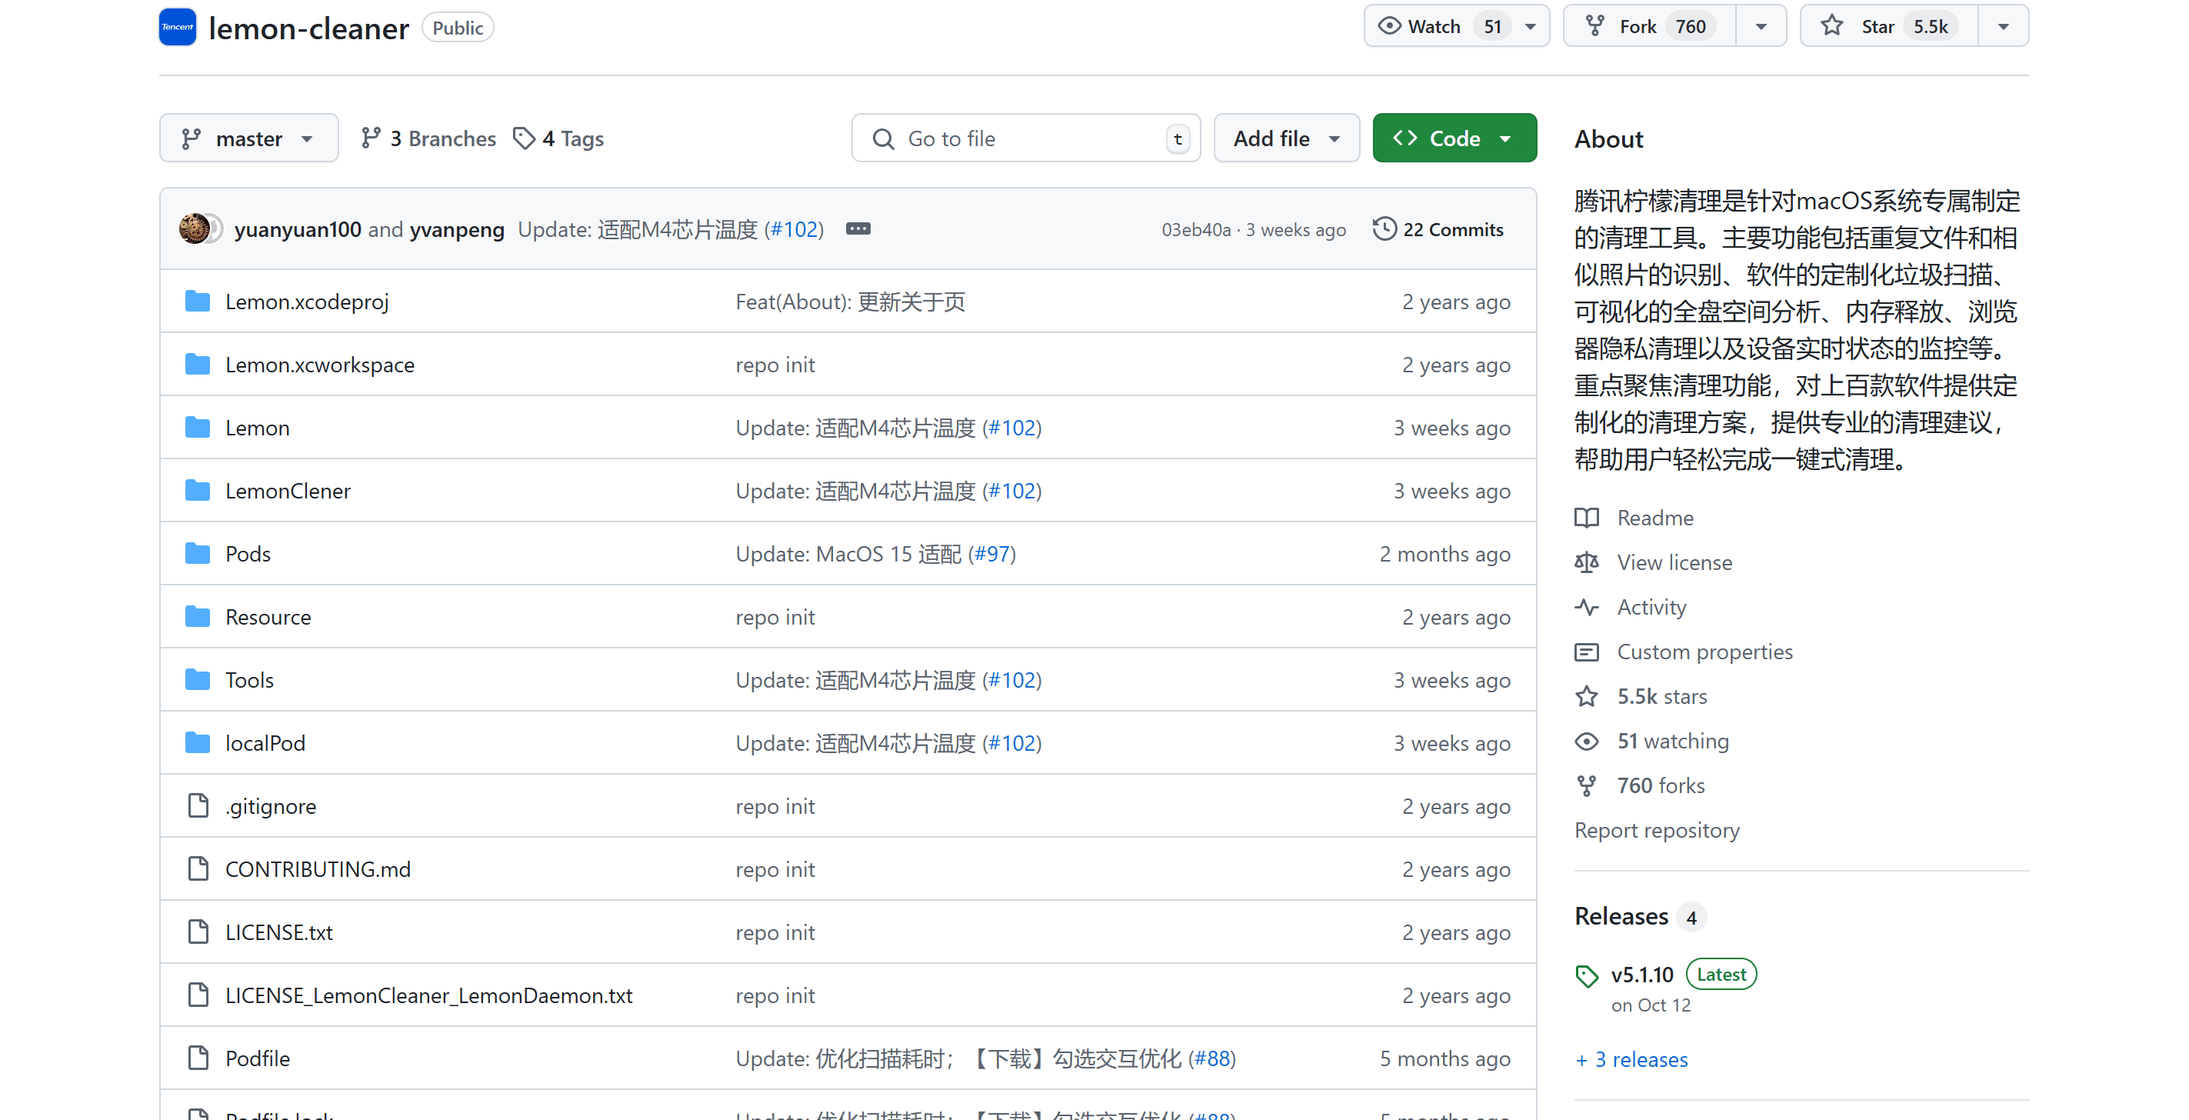Click the commit history clock icon
The image size is (2189, 1120).
(x=1384, y=229)
